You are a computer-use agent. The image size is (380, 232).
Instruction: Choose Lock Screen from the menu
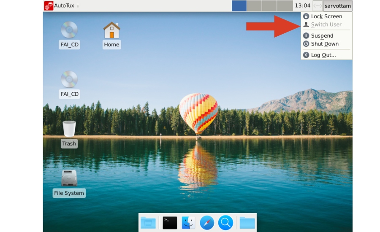pos(326,16)
